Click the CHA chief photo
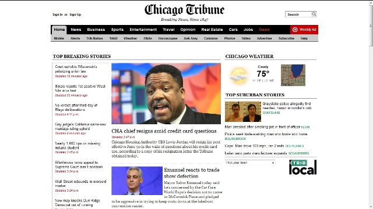Viewport: 373px width, 209px height. click(166, 93)
